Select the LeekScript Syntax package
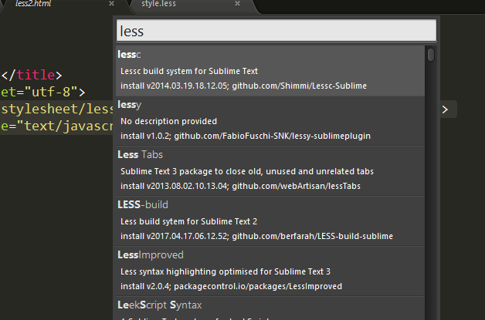 [270, 308]
